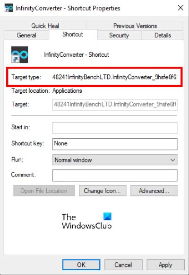Select the Normal window combo box
The image size is (189, 275).
click(115, 160)
